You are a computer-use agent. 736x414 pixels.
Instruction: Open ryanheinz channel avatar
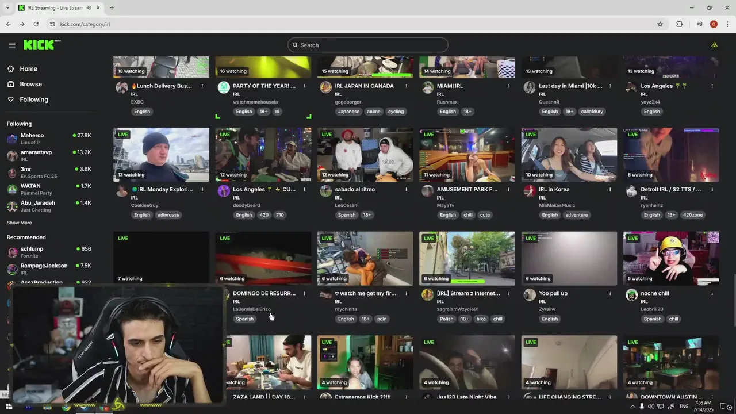[x=631, y=191]
